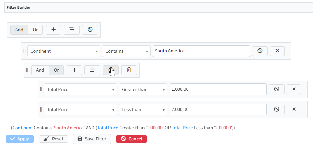The width and height of the screenshot is (313, 147).
Task: Click the 1.000,00 value field
Action: coord(218,89)
